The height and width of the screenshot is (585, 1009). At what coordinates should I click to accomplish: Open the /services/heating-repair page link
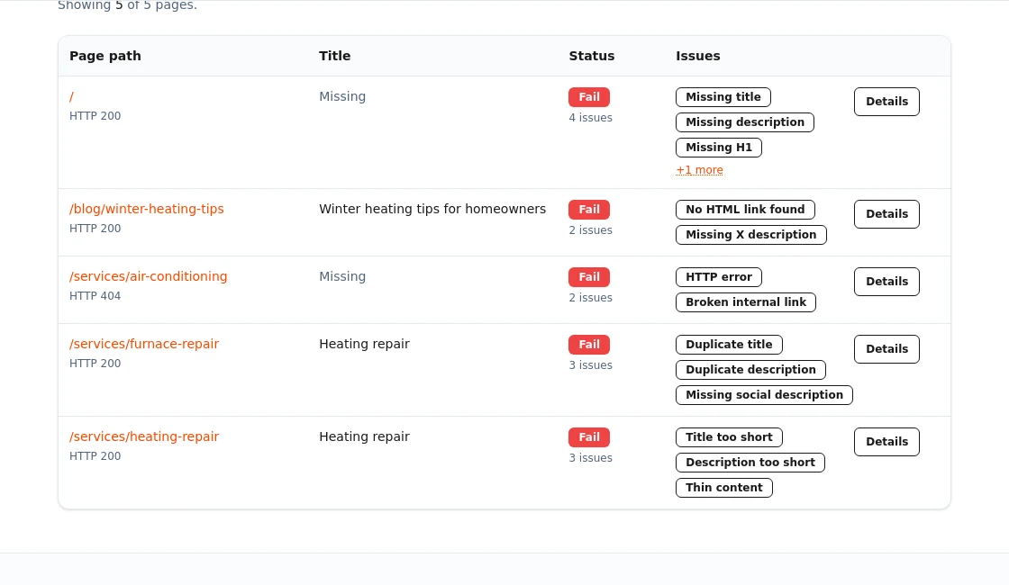coord(144,436)
